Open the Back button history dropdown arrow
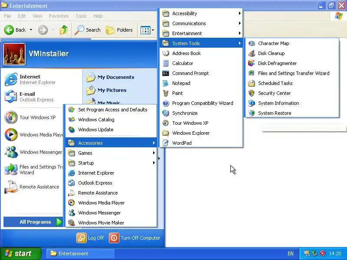This screenshot has width=347, height=260. (31, 30)
